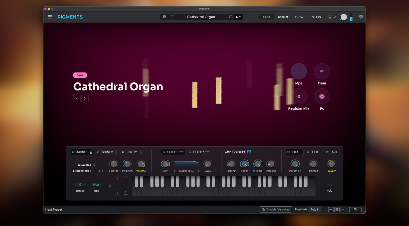Select the FILTER 2 tab
The width and height of the screenshot is (409, 226).
point(198,152)
